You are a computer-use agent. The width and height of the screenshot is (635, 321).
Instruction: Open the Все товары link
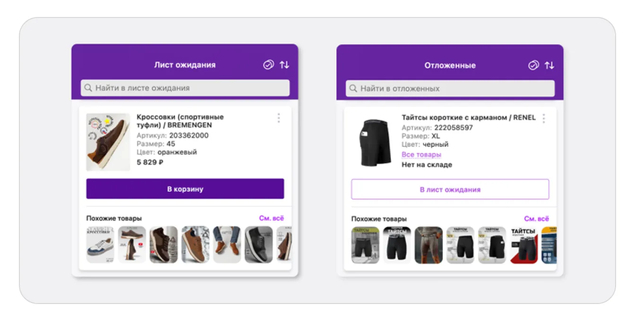[x=421, y=155]
